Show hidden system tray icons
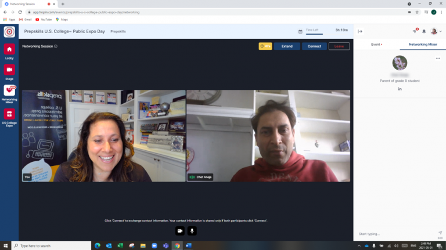 pyautogui.click(x=359, y=246)
